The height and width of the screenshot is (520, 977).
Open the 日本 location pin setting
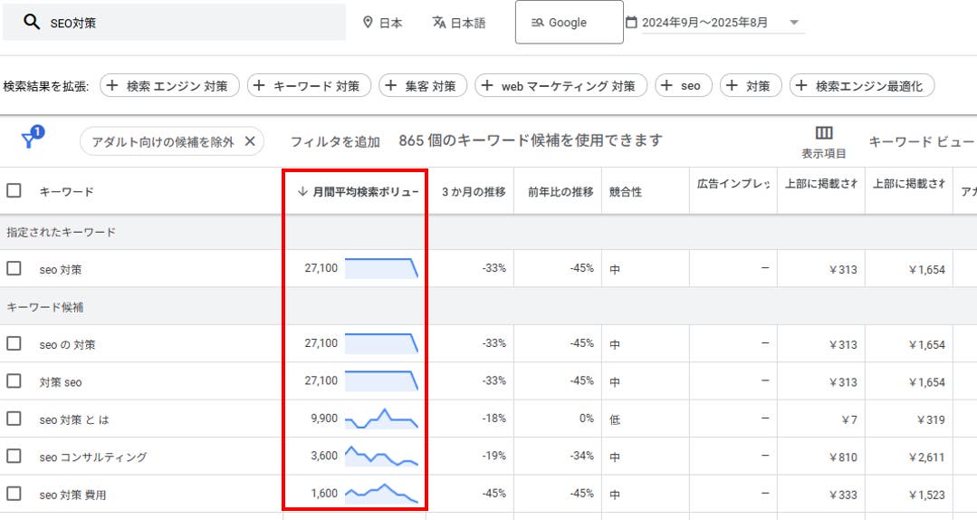coord(382,23)
